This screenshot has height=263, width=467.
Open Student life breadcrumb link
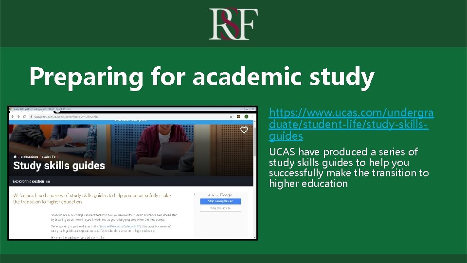tap(49, 156)
